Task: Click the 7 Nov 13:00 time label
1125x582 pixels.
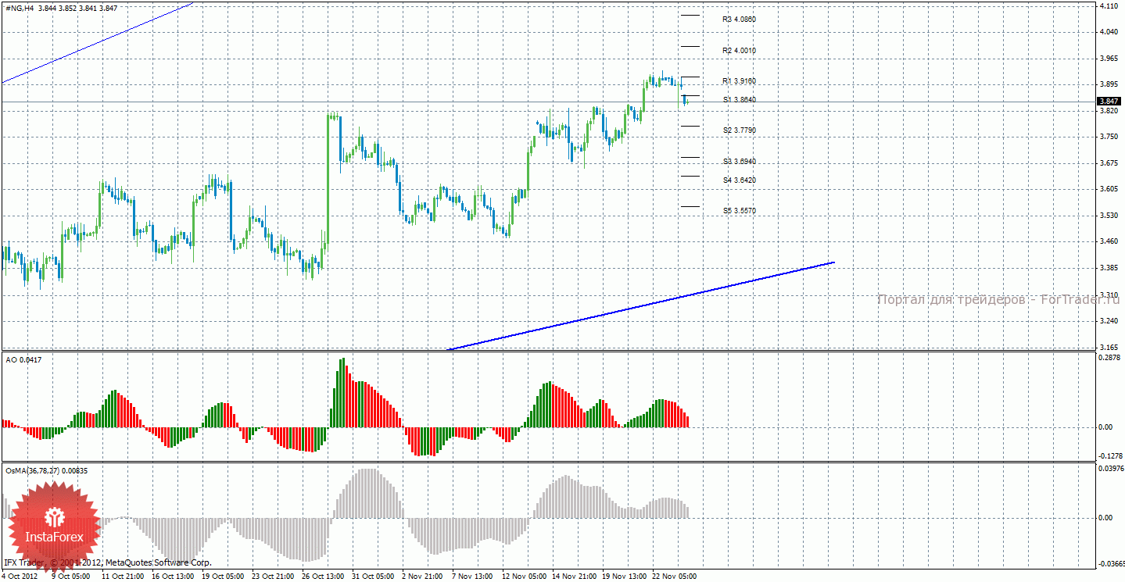Action: click(x=473, y=577)
